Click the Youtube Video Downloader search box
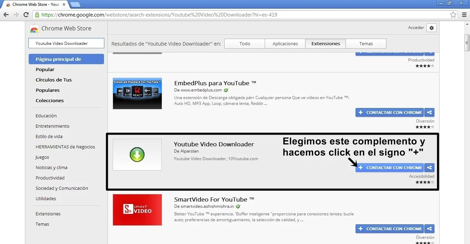470x244 pixels. click(66, 43)
